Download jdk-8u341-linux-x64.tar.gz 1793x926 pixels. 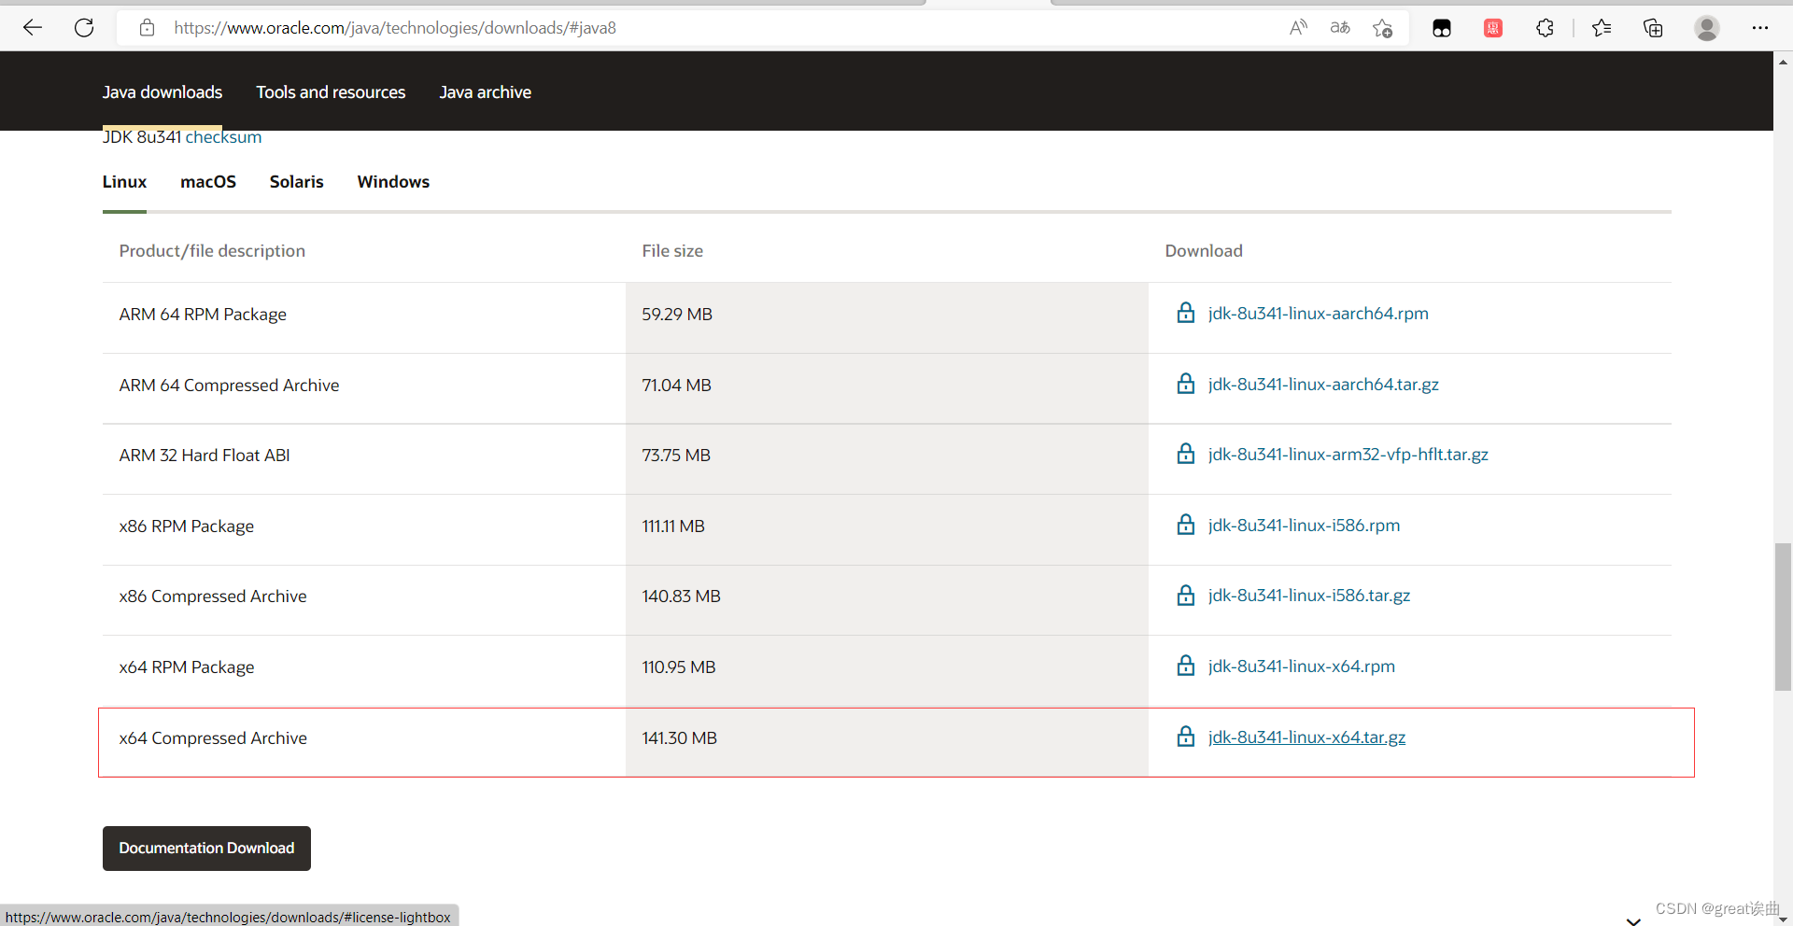click(x=1306, y=737)
